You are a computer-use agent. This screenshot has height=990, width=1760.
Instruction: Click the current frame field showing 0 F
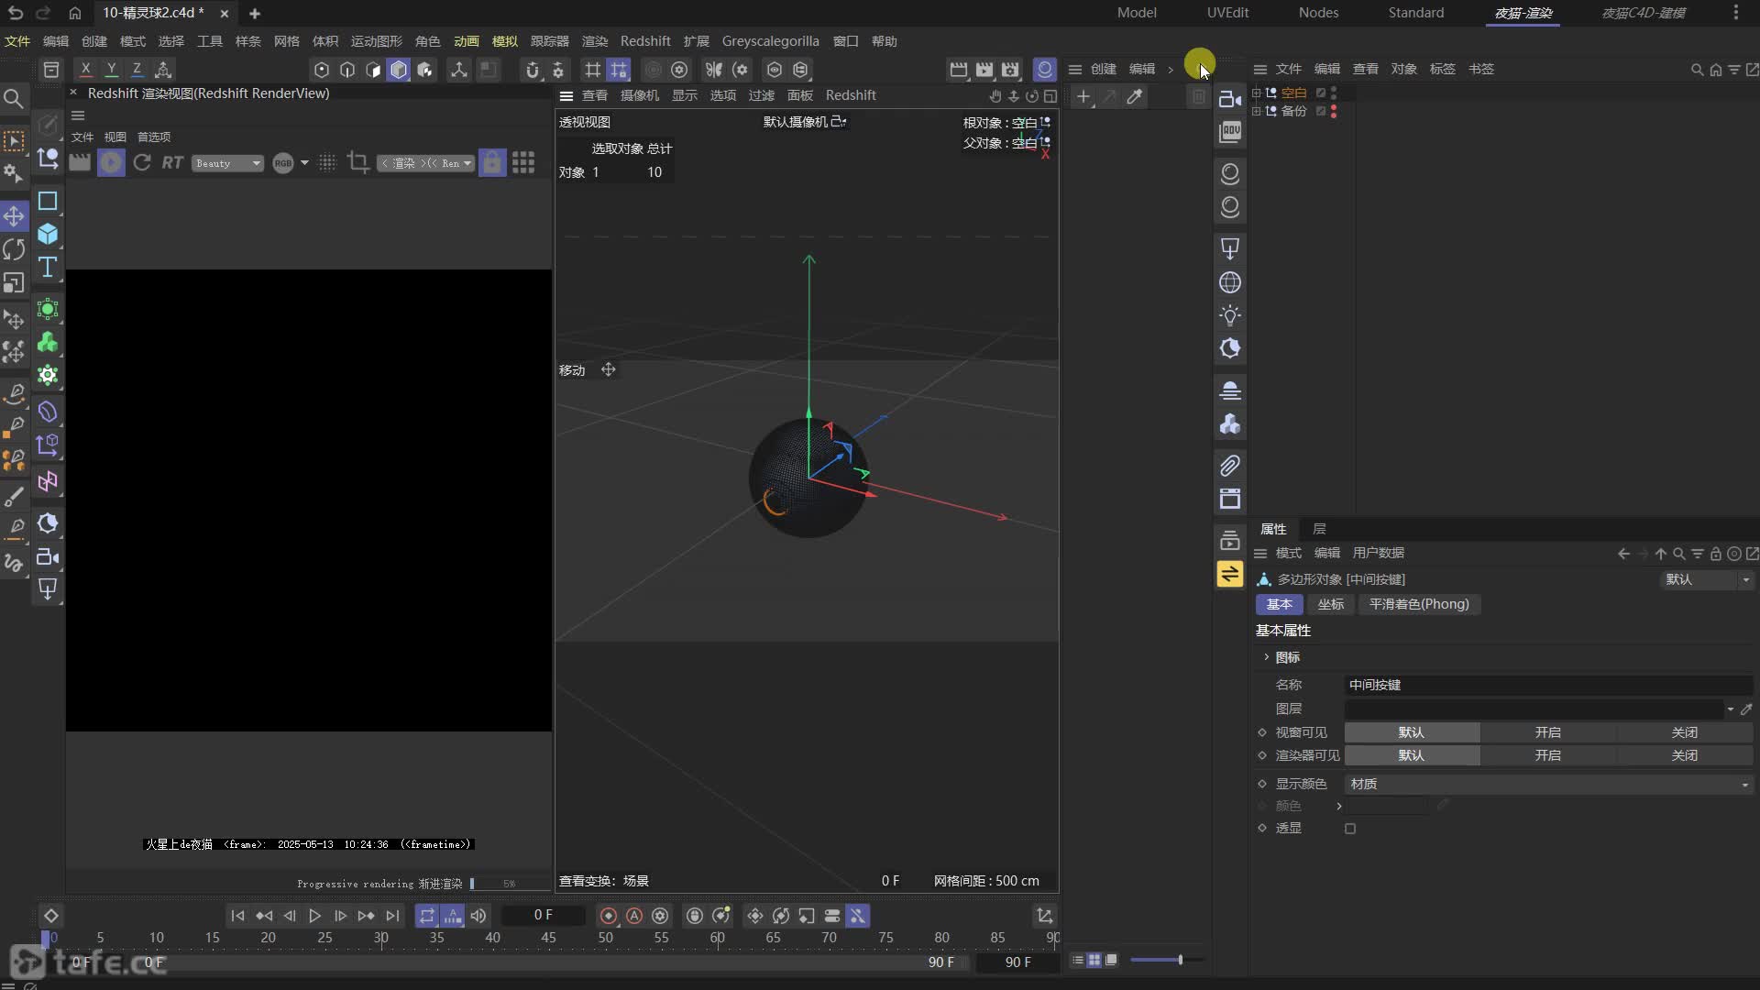coord(544,916)
